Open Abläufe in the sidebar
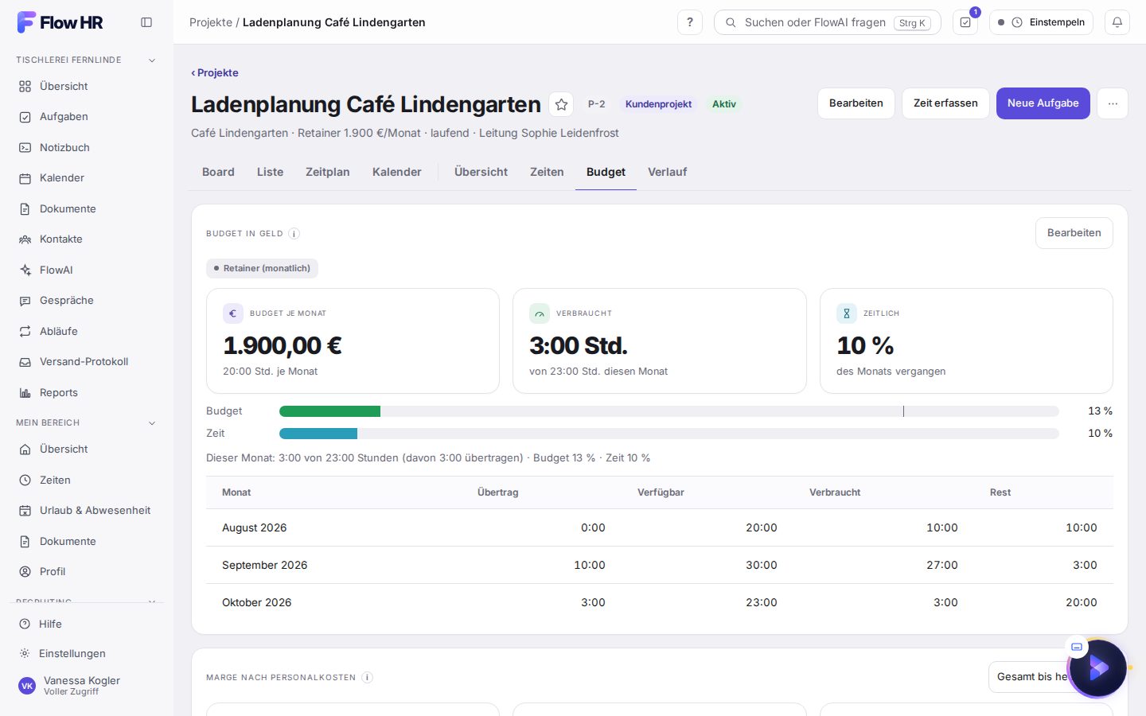 [87, 331]
